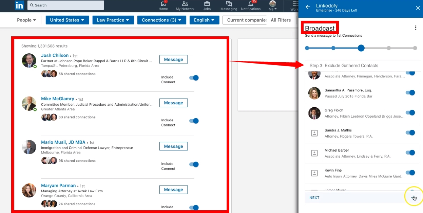Toggle Include Connect for Josh Chilson

pyautogui.click(x=194, y=78)
